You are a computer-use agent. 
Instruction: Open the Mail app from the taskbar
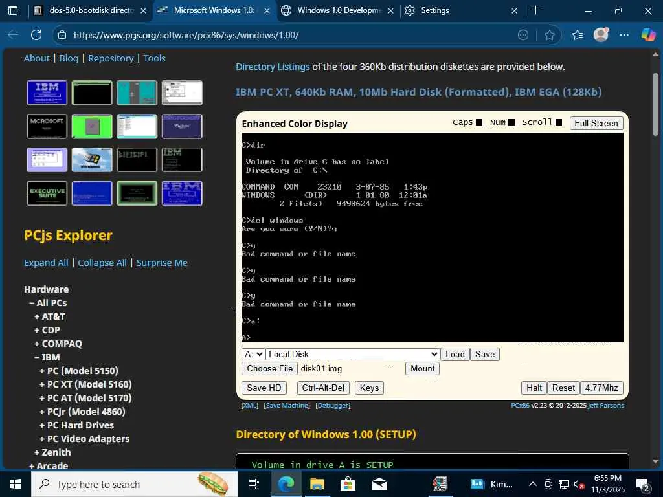tap(379, 484)
